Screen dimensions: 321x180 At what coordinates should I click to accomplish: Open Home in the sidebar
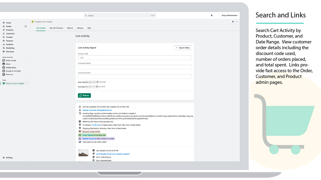click(x=9, y=23)
